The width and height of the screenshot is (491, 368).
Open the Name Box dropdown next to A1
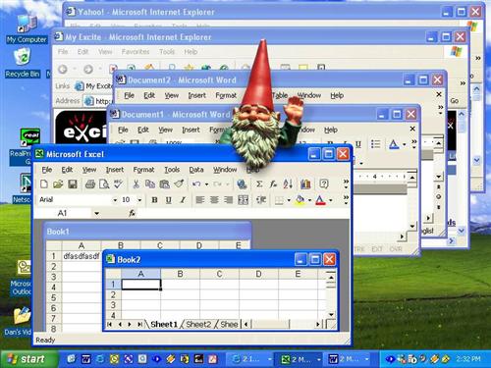point(96,214)
